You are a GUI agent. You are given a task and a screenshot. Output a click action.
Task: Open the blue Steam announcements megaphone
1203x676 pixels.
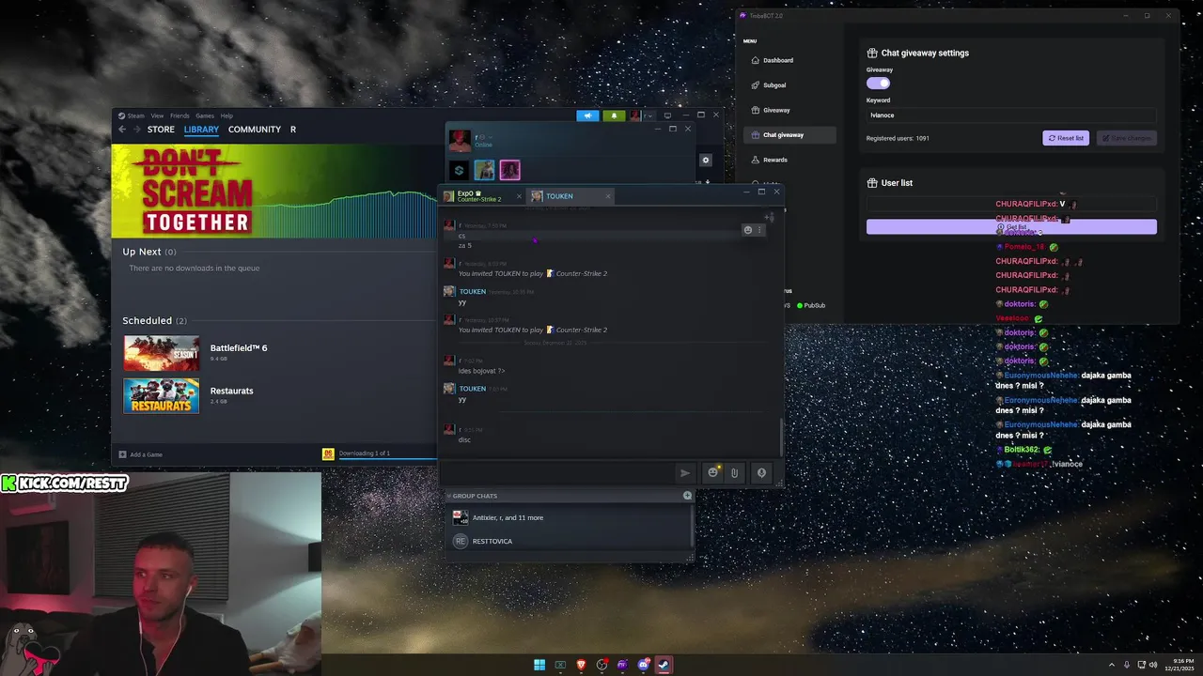tap(587, 115)
